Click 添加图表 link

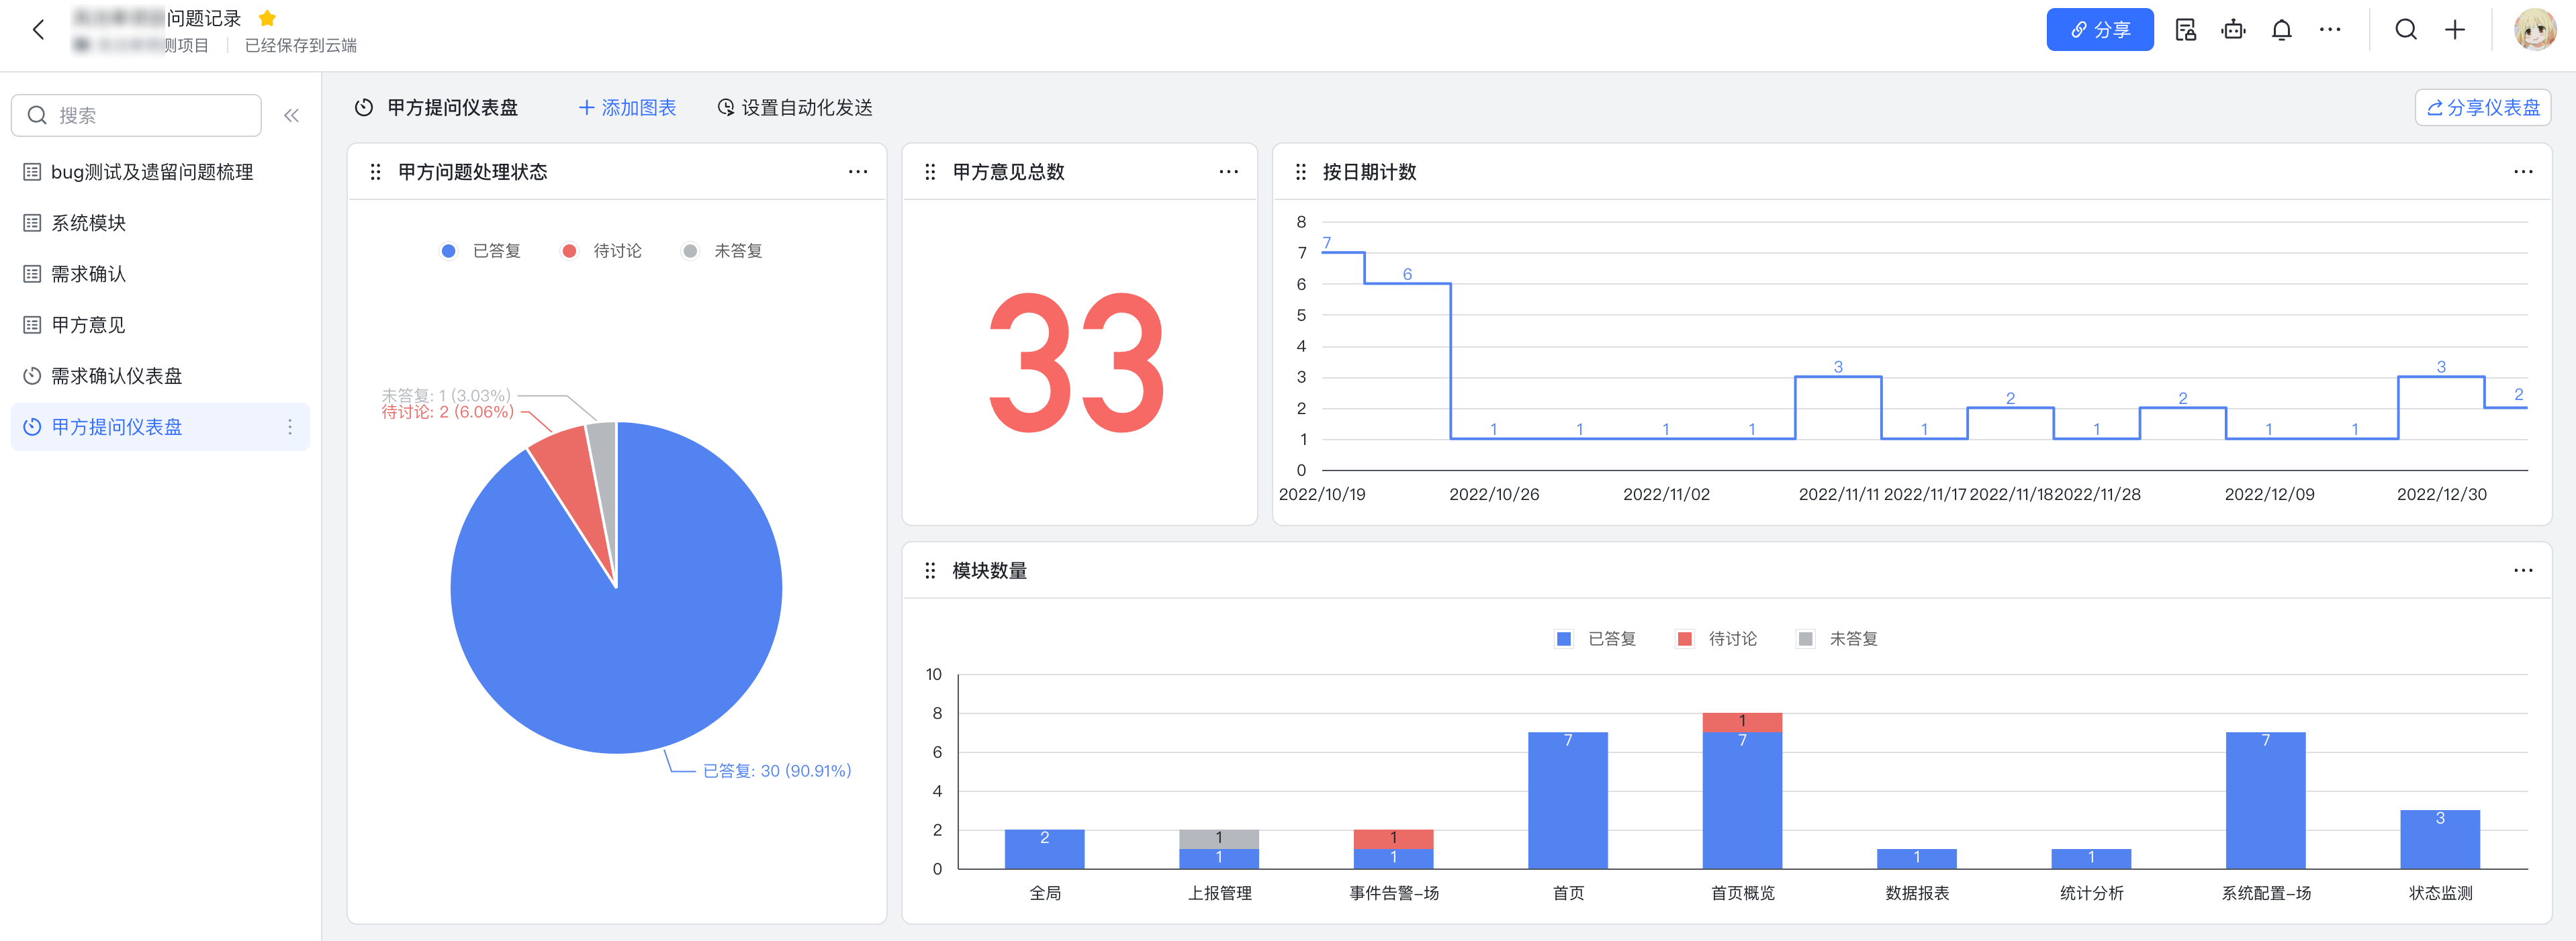(627, 108)
